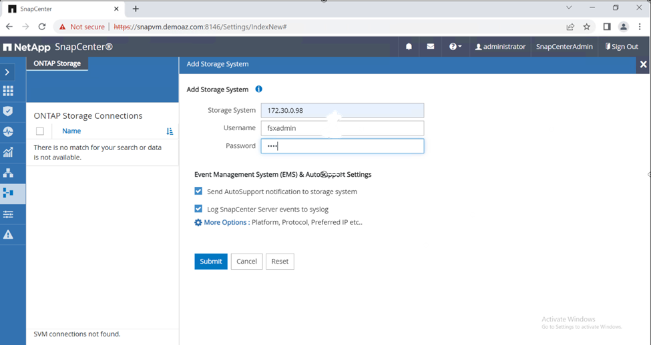This screenshot has width=651, height=345.
Task: Open the Reports chart icon in sidebar
Action: point(8,152)
